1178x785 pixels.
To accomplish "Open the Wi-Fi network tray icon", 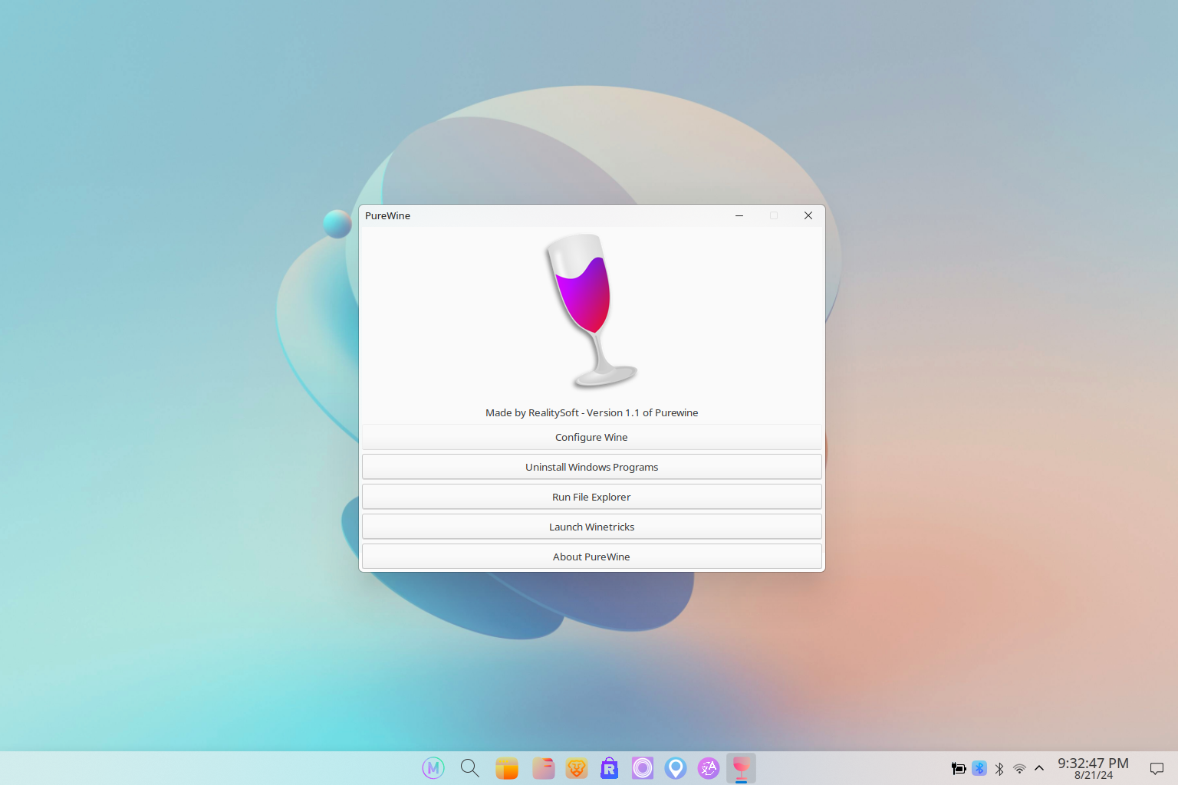I will tap(1019, 768).
